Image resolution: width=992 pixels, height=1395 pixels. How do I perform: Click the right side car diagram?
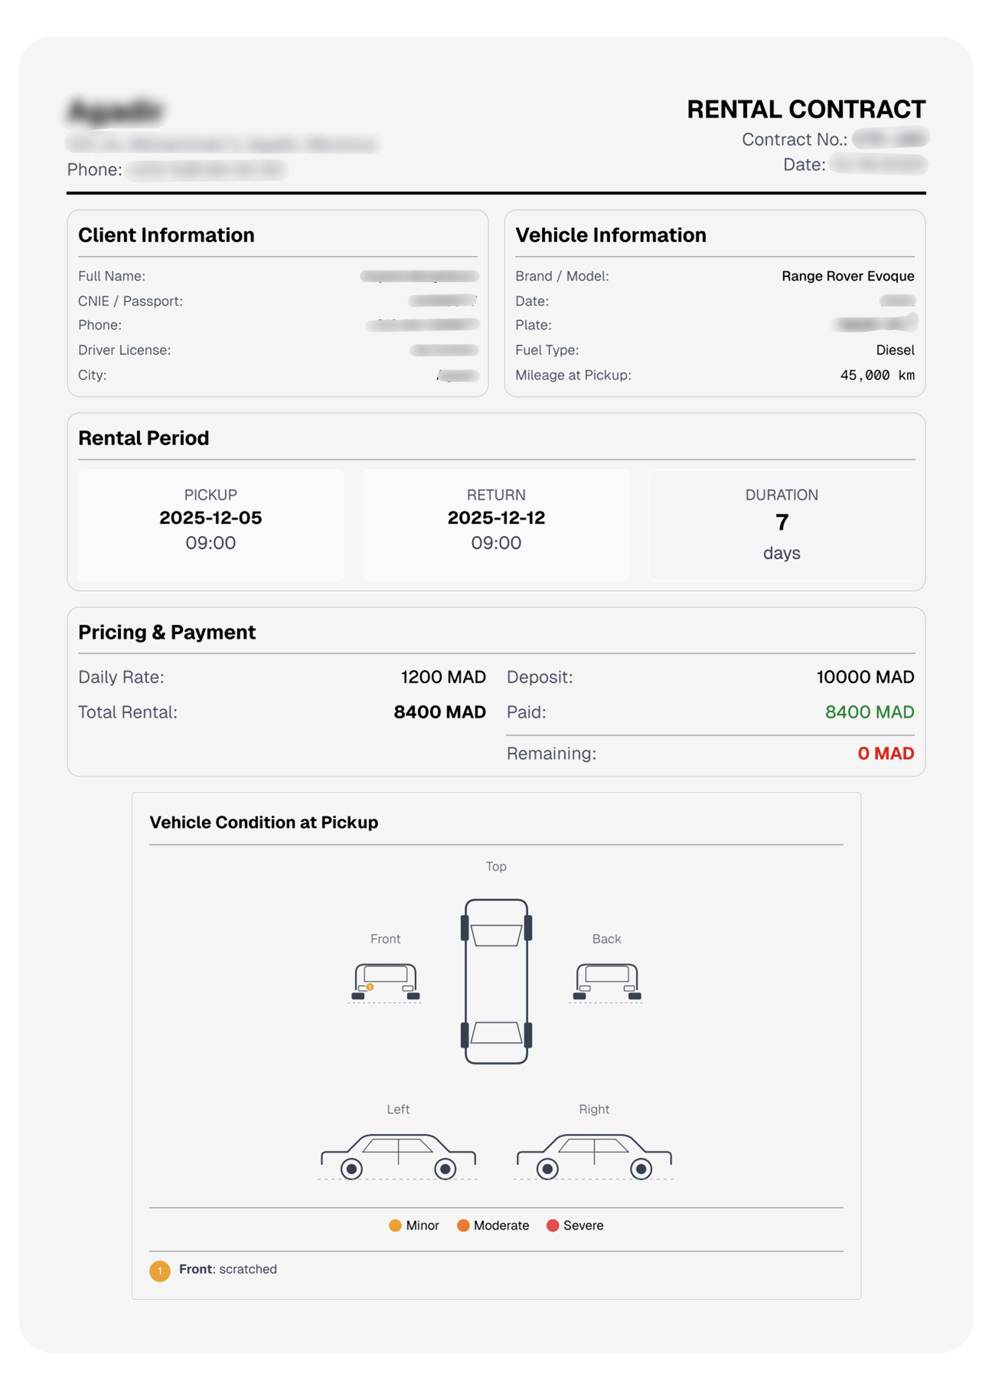coord(594,1156)
